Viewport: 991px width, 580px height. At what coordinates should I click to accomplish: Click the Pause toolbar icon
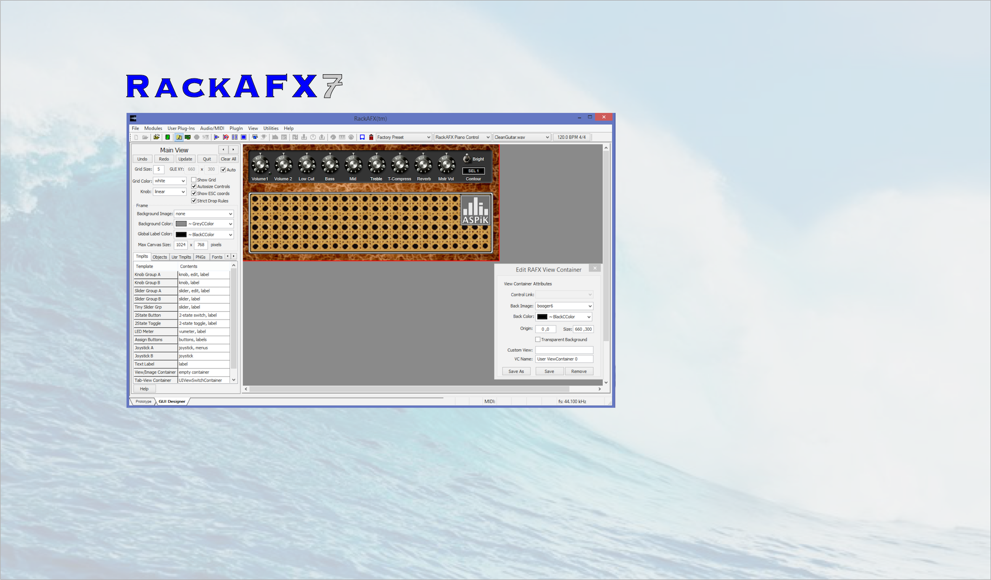pyautogui.click(x=235, y=137)
